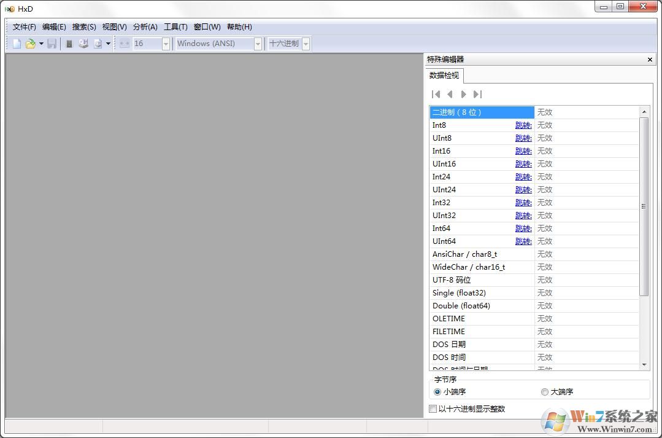This screenshot has height=438, width=662.
Task: Open the Windows (ANSI) encoding dropdown
Action: [x=258, y=43]
